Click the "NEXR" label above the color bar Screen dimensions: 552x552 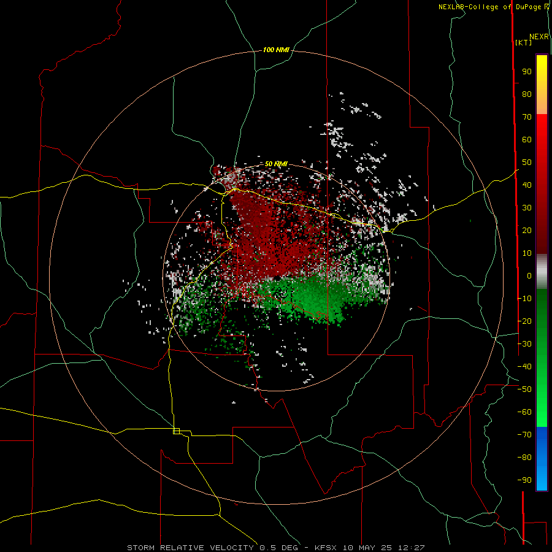[539, 36]
